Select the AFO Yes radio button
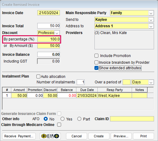This screenshot has height=141, width=158. [x=62, y=119]
